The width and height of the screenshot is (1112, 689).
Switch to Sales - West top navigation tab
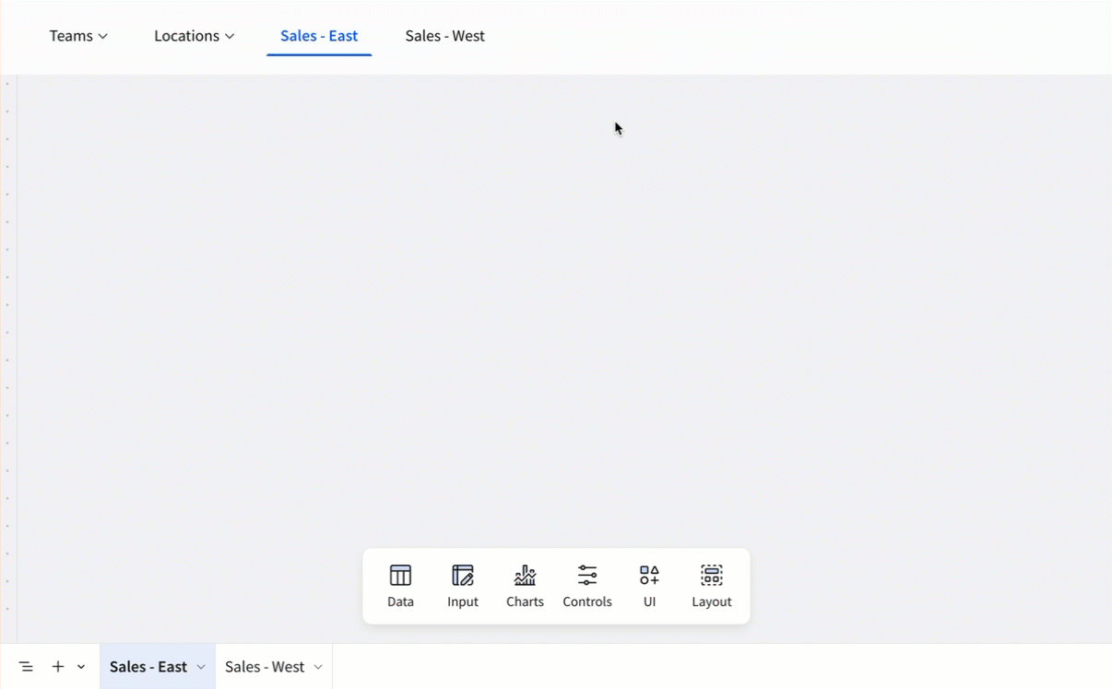pyautogui.click(x=444, y=36)
